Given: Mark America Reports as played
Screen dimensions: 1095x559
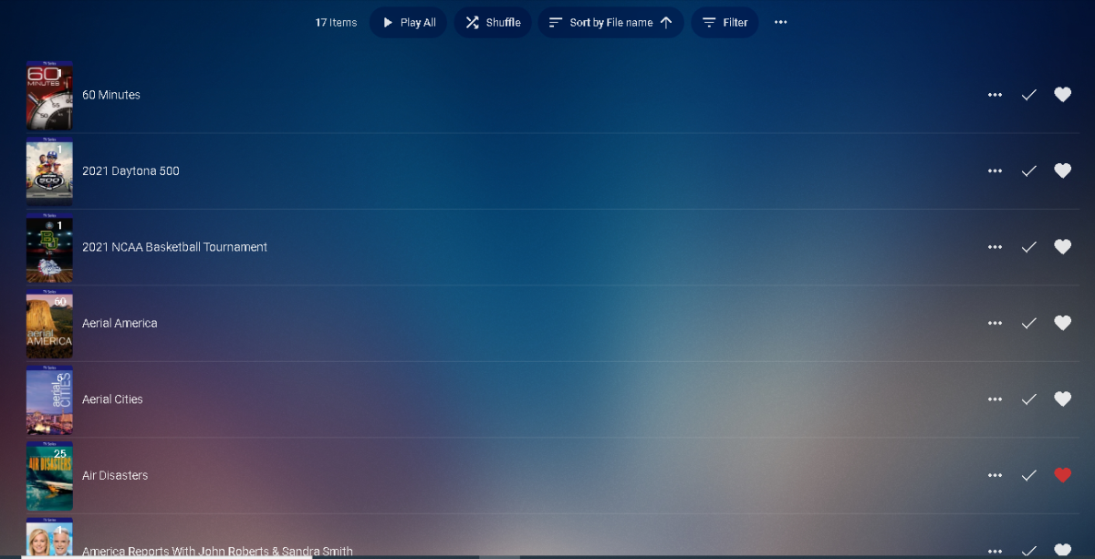Looking at the screenshot, I should [1028, 550].
